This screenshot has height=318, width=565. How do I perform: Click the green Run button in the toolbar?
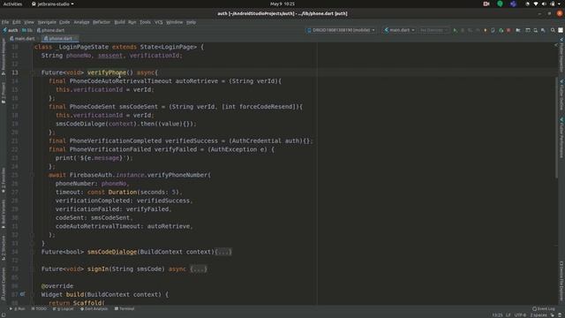pyautogui.click(x=456, y=30)
